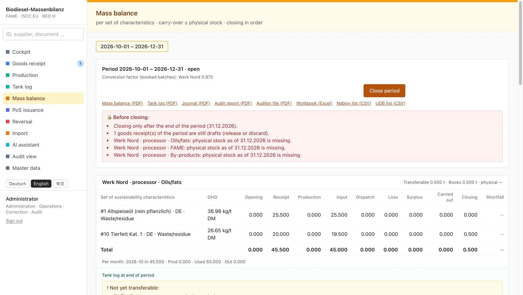
Task: Click the Close period button
Action: [x=384, y=91]
